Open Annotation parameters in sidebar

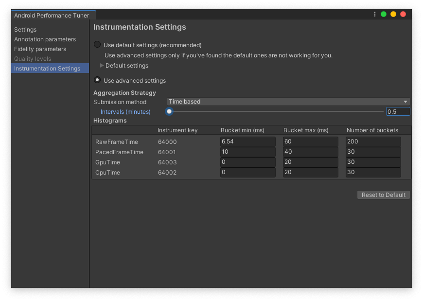pyautogui.click(x=45, y=39)
